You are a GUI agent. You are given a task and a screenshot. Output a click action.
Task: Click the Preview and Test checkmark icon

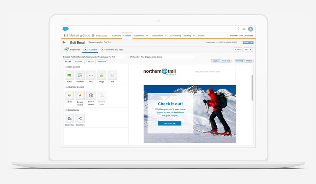coord(103,49)
